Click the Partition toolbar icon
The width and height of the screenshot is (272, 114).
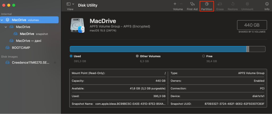click(207, 4)
